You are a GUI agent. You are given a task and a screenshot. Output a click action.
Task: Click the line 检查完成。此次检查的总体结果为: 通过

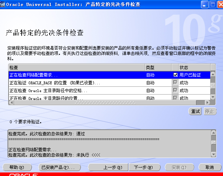click(47, 134)
